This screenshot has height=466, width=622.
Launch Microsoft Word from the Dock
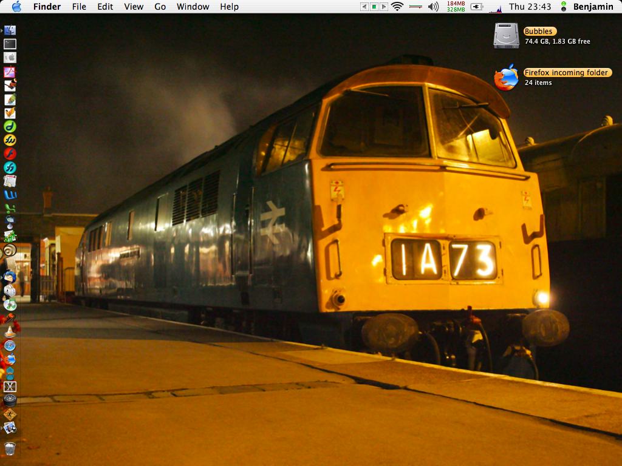coord(10,195)
